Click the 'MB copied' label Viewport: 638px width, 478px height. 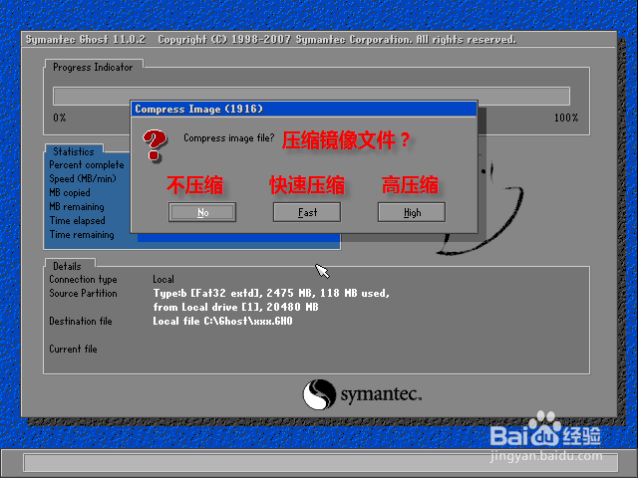click(70, 192)
